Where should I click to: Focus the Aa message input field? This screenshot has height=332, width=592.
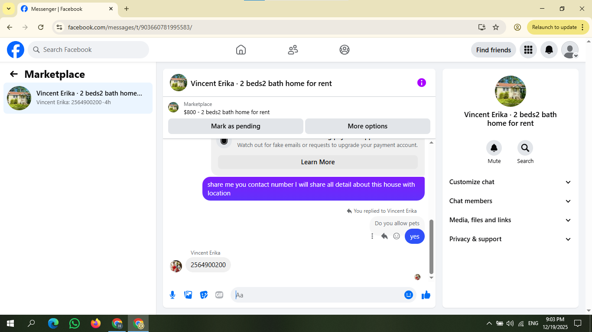coord(319,295)
